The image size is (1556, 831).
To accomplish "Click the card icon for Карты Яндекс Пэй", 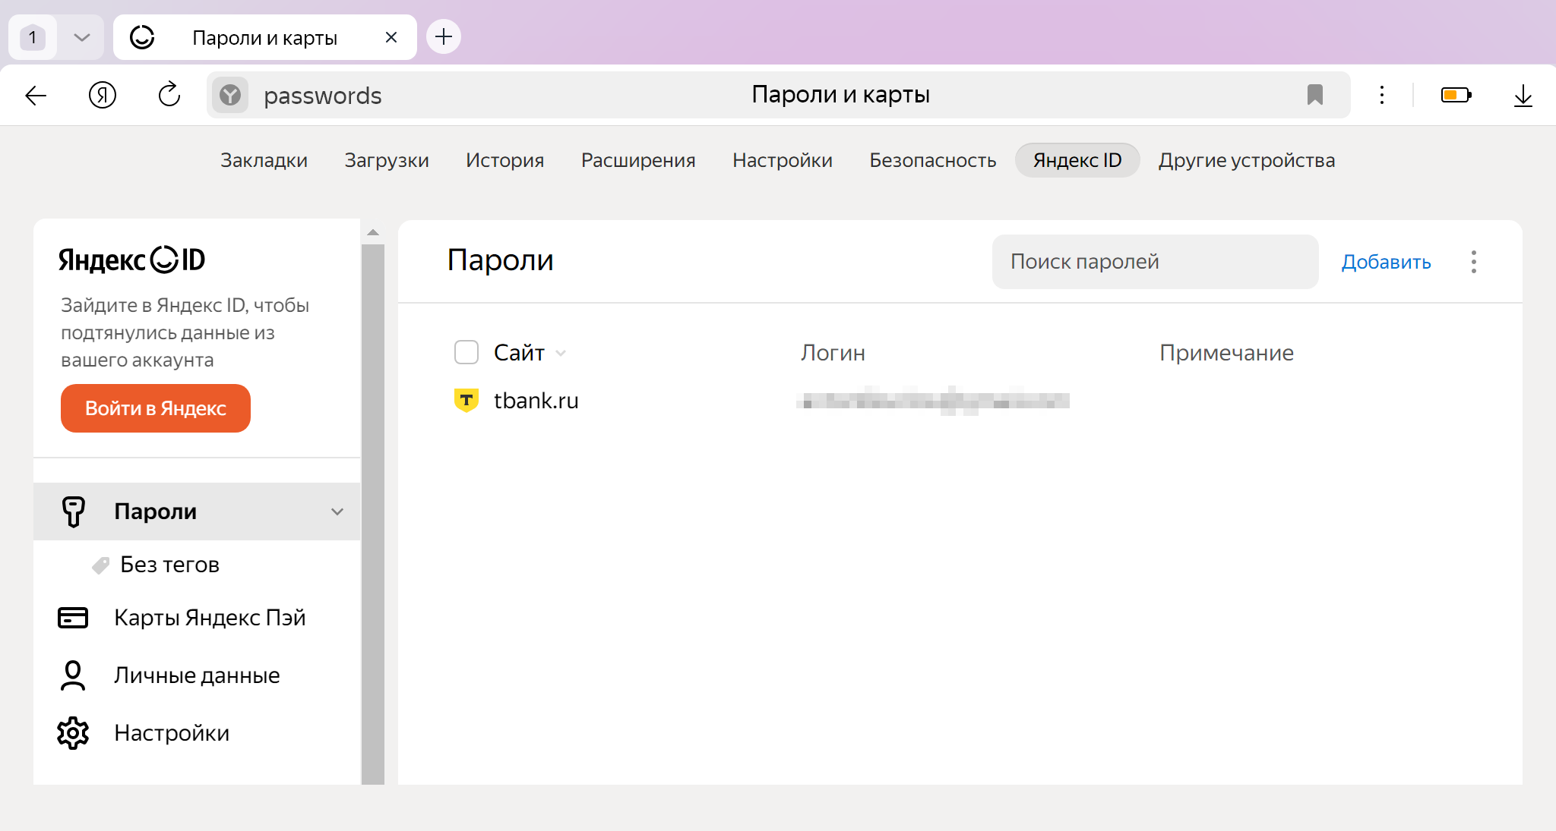I will pyautogui.click(x=73, y=618).
